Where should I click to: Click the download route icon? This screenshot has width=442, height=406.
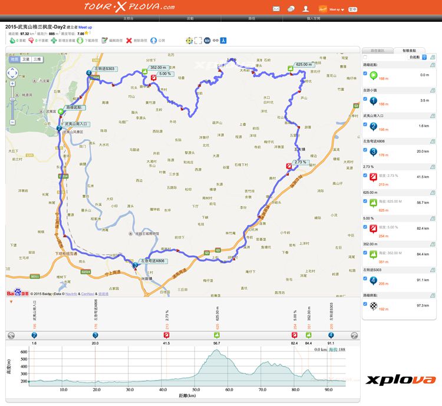point(80,41)
